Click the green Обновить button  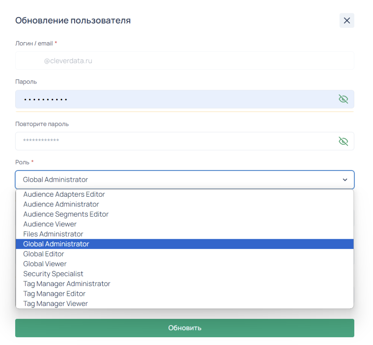tap(185, 328)
